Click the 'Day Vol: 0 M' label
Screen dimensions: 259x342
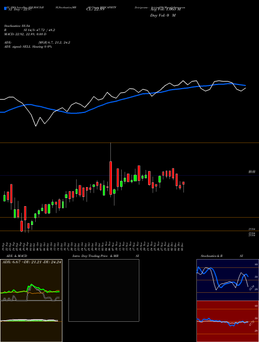(x=163, y=16)
